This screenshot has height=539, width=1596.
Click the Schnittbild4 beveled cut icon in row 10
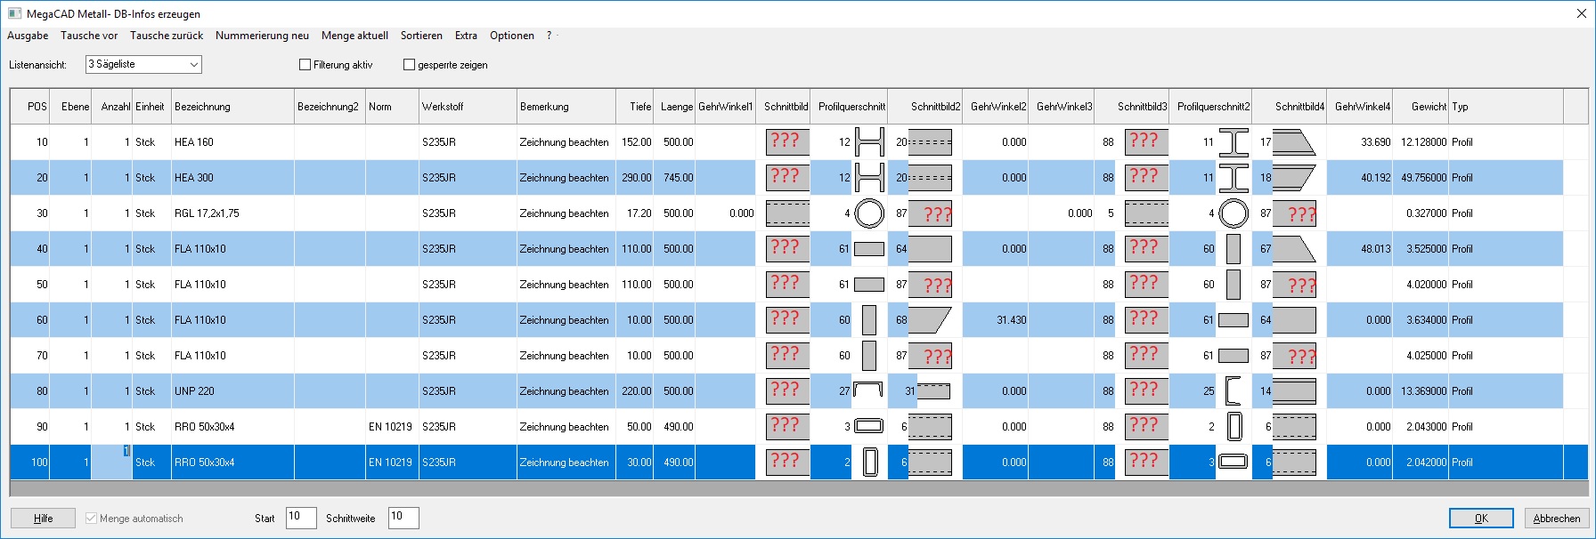click(1294, 142)
